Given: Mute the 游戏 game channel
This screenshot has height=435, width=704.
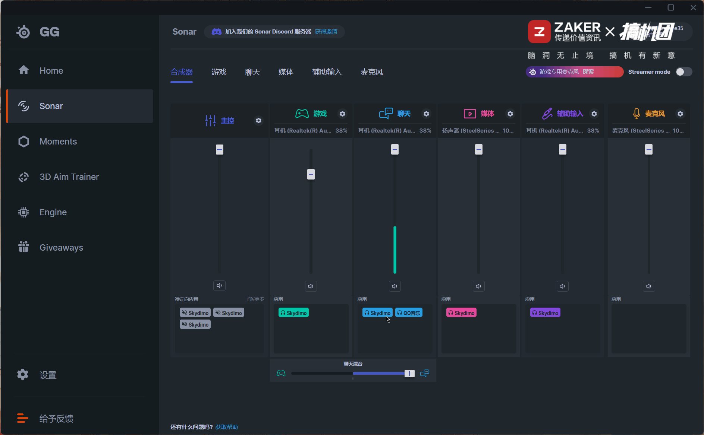Looking at the screenshot, I should [311, 286].
